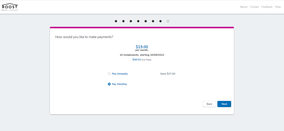Jump to the third progress step dot
The height and width of the screenshot is (131, 284).
point(131,21)
